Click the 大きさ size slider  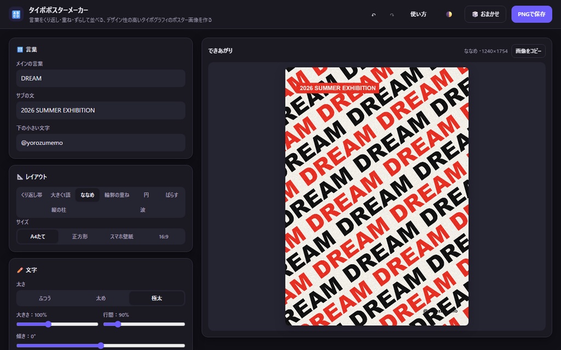point(57,324)
